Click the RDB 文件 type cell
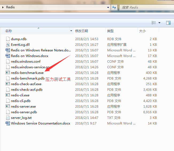 [114, 39]
